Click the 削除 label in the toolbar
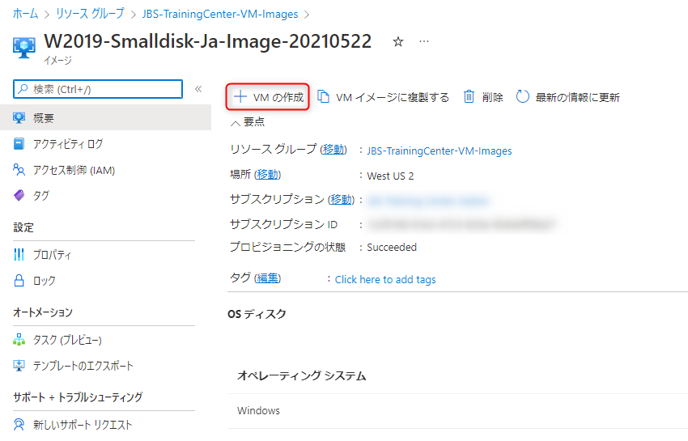Viewport: 688px width, 441px height. 492,97
